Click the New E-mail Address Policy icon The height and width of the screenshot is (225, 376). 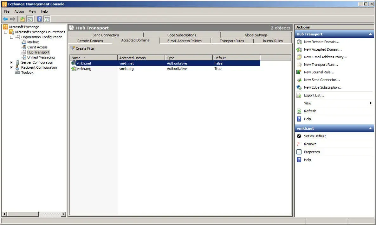click(x=299, y=57)
